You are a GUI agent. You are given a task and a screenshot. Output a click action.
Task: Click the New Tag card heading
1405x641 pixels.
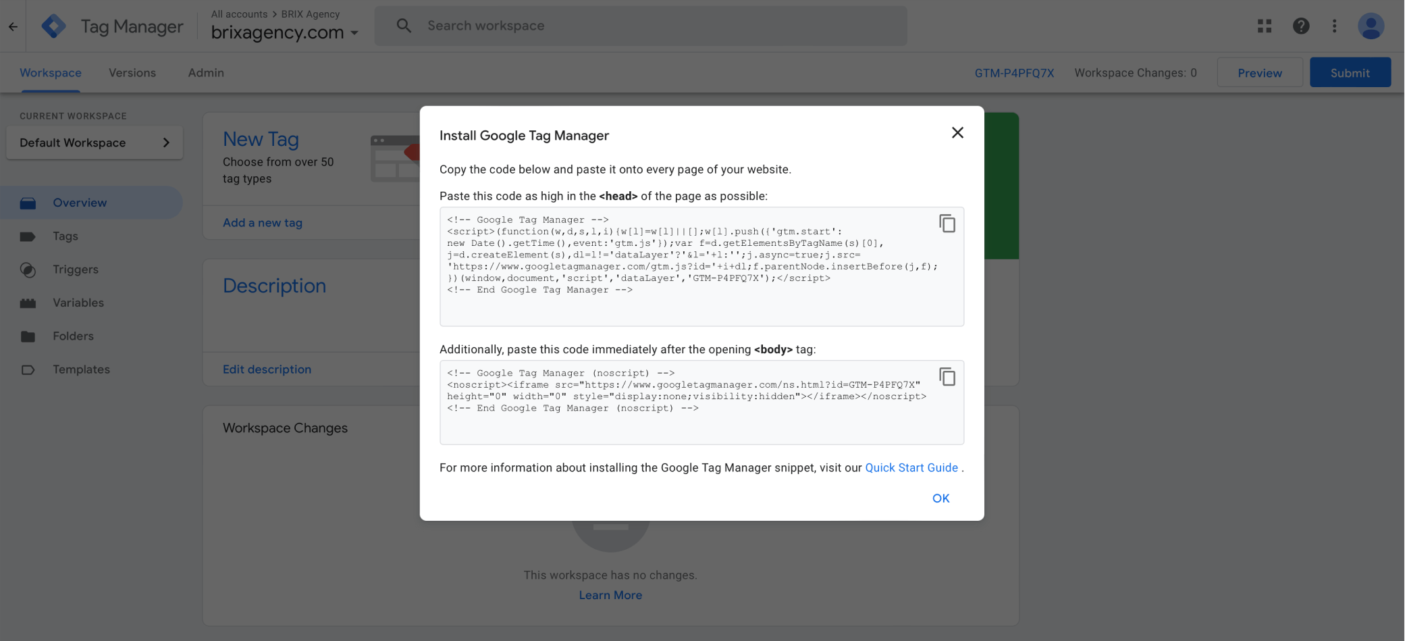pos(261,138)
